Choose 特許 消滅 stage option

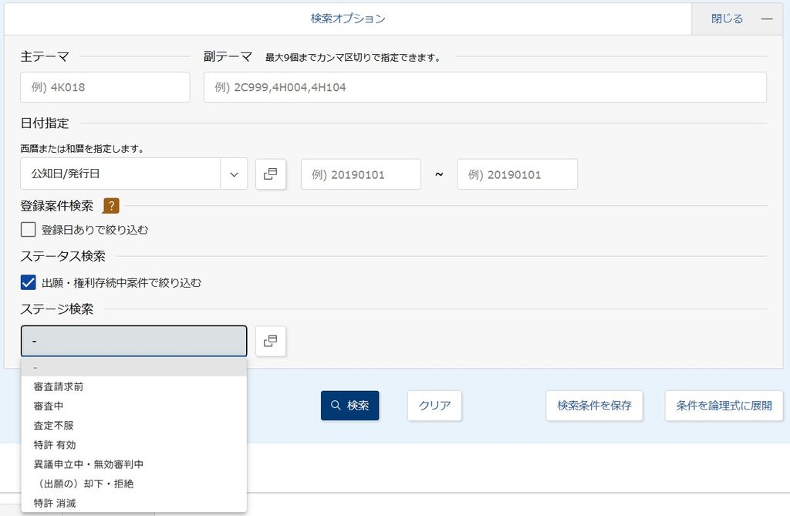point(134,503)
